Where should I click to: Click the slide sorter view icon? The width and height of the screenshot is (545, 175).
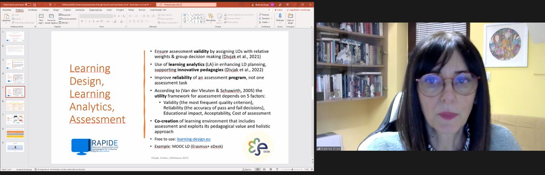[264, 169]
